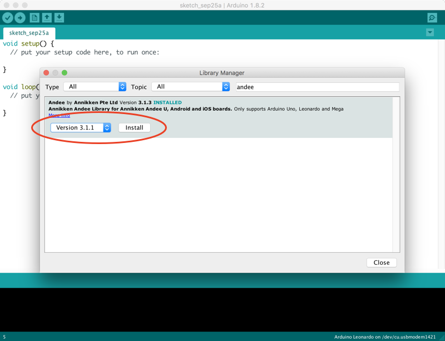This screenshot has height=341, width=445.
Task: Click the green zoom button of Library Manager
Action: [65, 73]
